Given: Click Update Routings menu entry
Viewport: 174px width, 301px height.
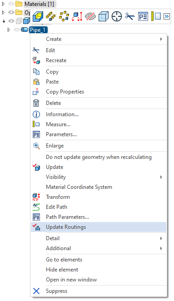Looking at the screenshot, I should 99,227.
